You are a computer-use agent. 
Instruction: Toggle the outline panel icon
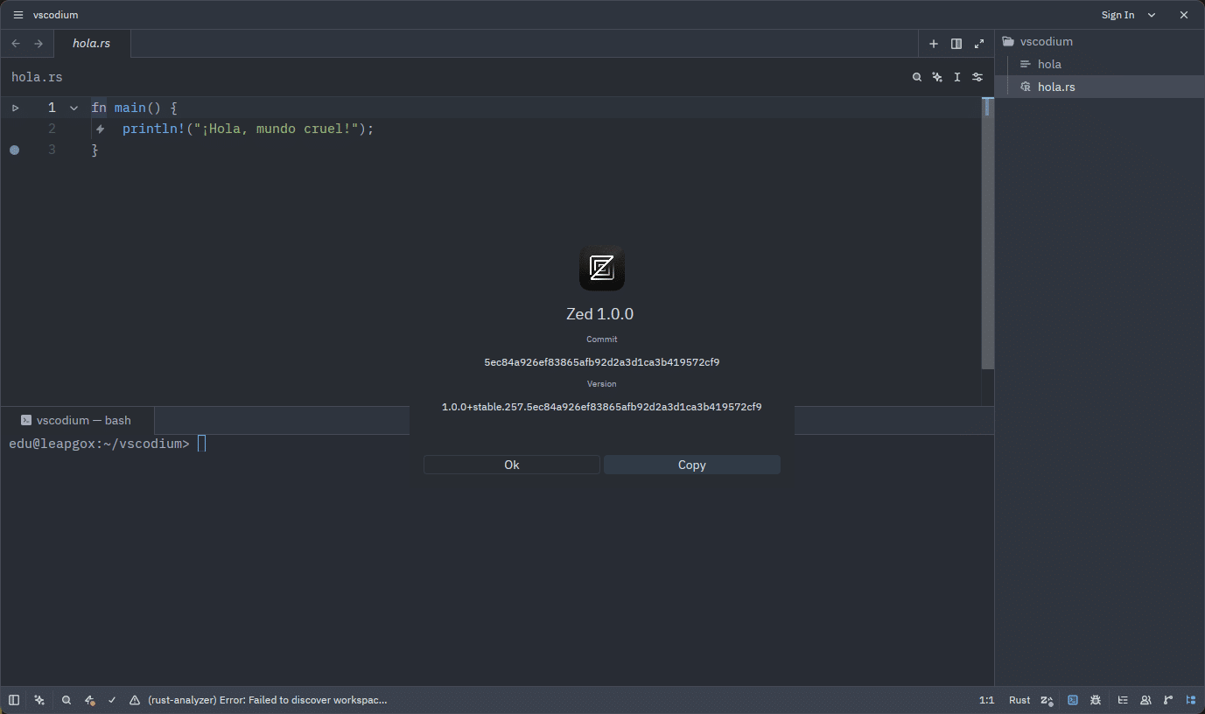pyautogui.click(x=1123, y=700)
